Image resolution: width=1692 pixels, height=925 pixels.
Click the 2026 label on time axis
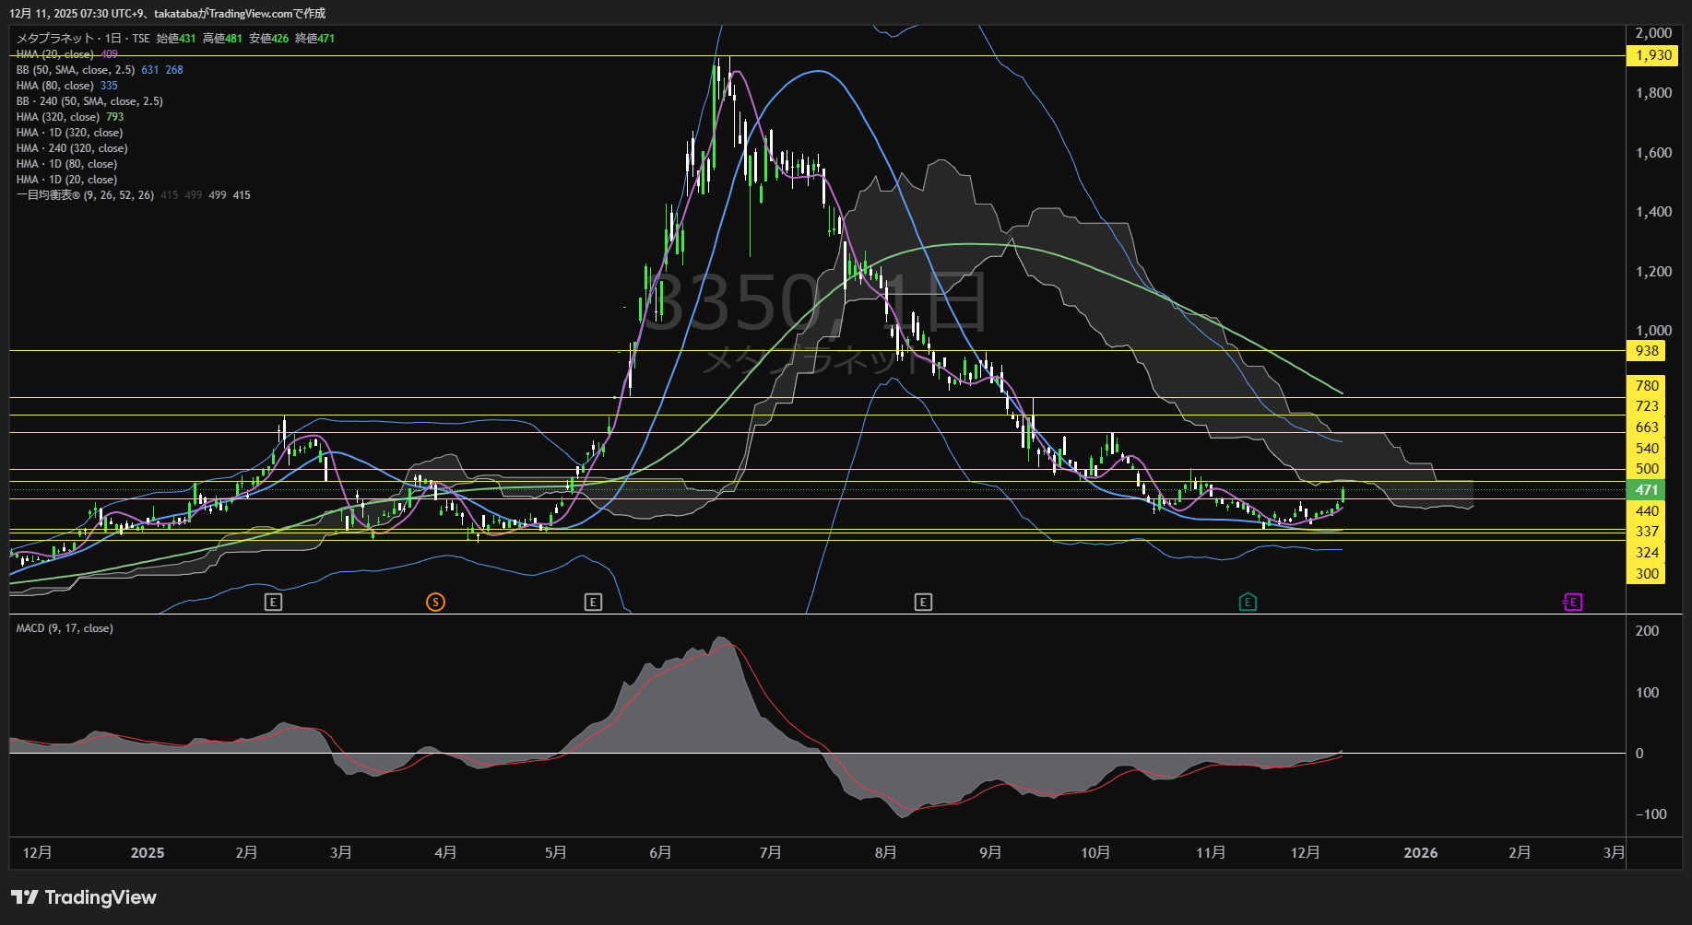pos(1420,853)
